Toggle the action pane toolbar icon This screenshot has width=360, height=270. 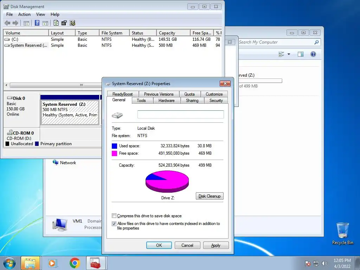pyautogui.click(x=45, y=23)
